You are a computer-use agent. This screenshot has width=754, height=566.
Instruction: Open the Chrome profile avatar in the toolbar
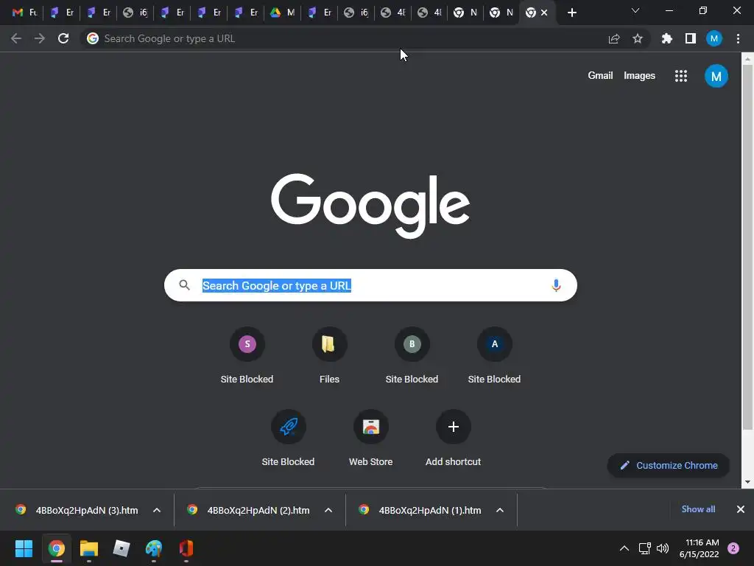(714, 38)
